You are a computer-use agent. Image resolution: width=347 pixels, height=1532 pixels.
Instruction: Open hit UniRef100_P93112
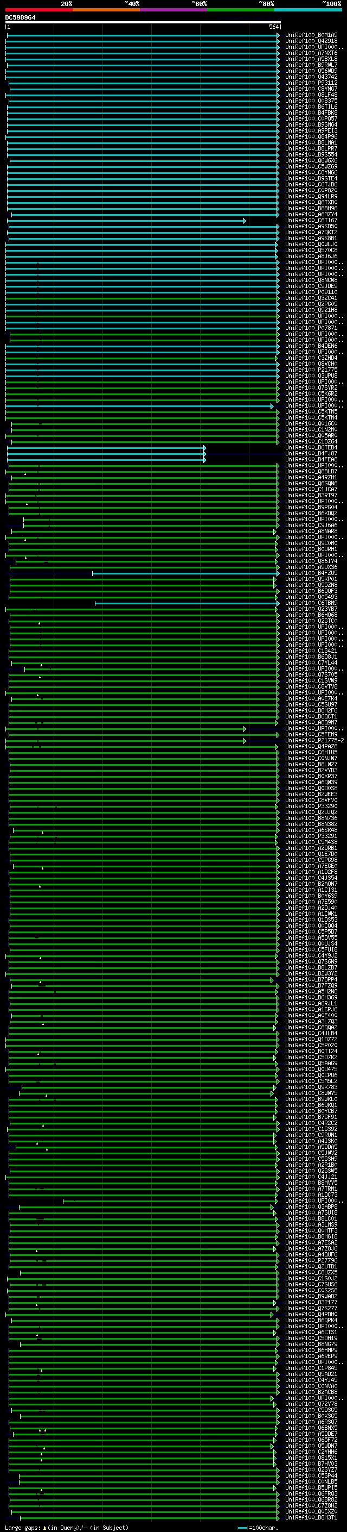pyautogui.click(x=311, y=83)
